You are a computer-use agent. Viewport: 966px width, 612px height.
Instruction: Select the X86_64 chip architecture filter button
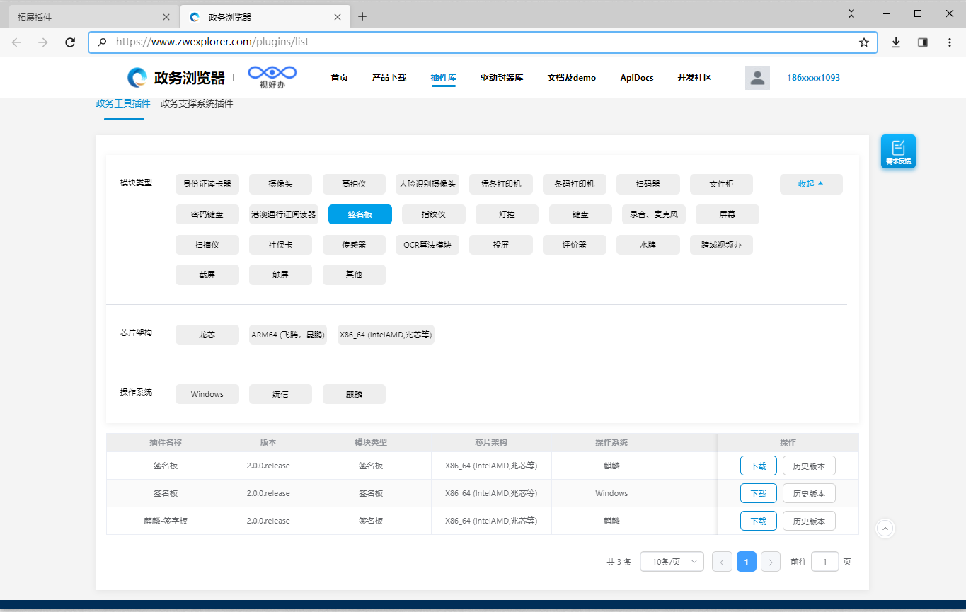pyautogui.click(x=386, y=335)
